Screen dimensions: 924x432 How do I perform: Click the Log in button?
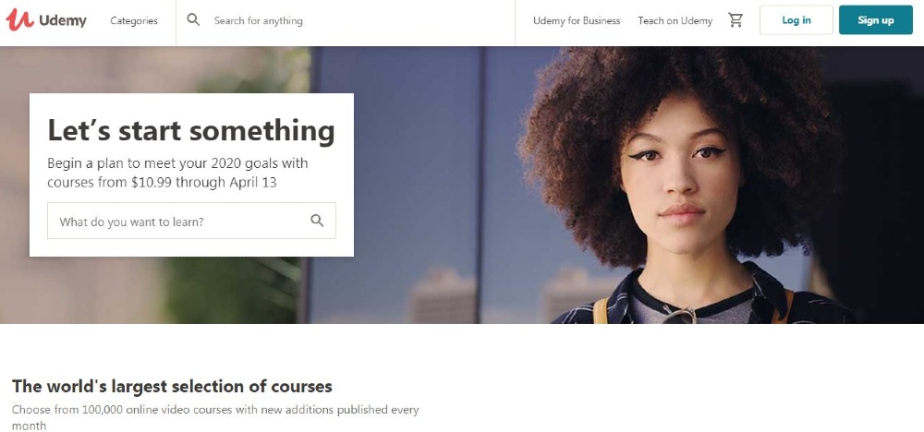[796, 20]
